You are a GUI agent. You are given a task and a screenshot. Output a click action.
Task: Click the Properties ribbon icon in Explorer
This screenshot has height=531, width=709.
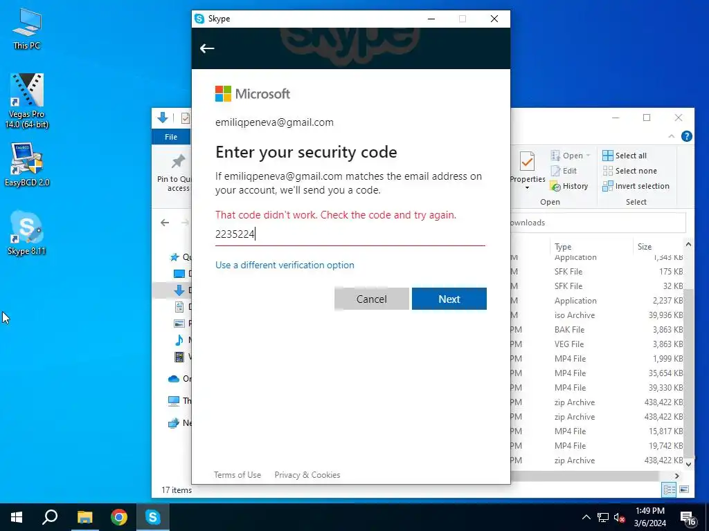[527, 162]
